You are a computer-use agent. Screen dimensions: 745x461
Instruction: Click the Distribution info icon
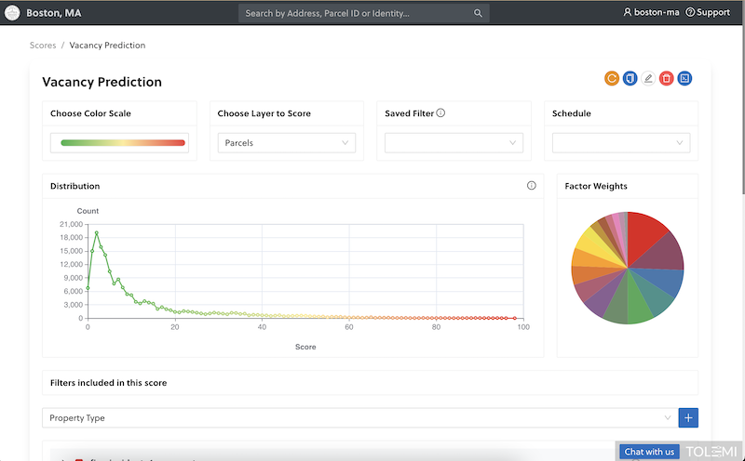point(532,186)
